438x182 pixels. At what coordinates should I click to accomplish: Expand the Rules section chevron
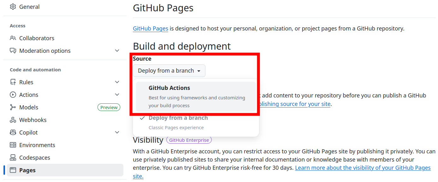pyautogui.click(x=117, y=82)
